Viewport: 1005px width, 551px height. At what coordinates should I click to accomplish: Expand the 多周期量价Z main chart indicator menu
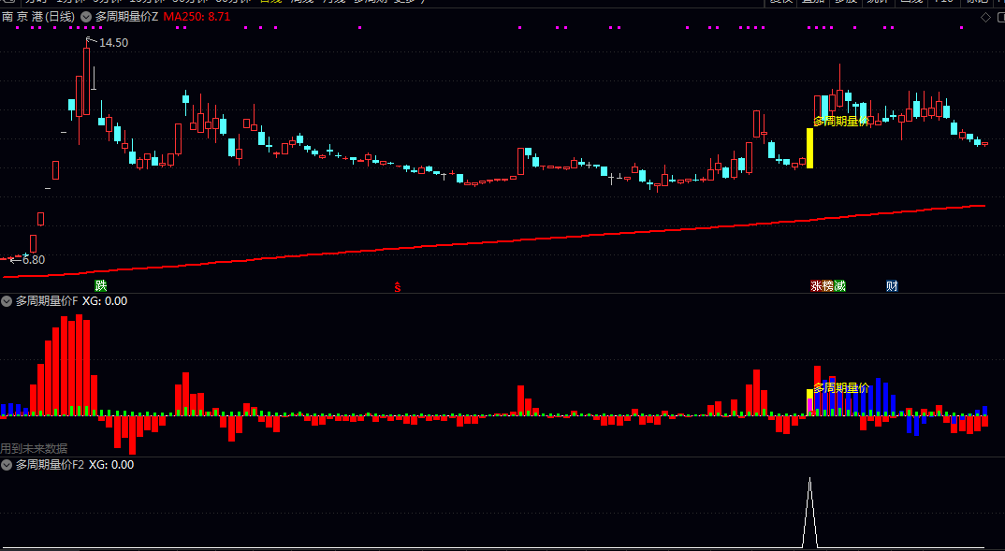86,17
